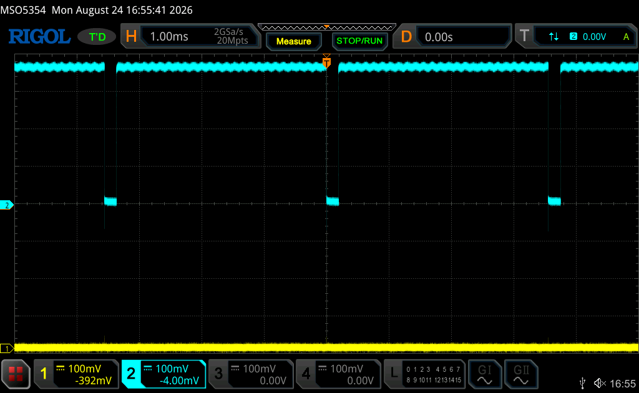Click channel 3 DC coupling icon
Screen dimensions: 639x393
[x=235, y=368]
